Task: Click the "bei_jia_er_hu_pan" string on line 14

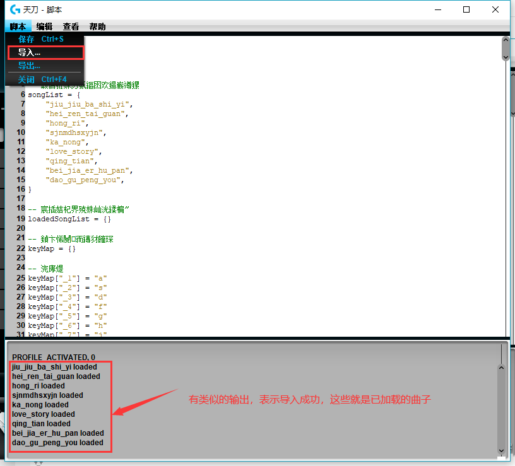Action: point(87,171)
